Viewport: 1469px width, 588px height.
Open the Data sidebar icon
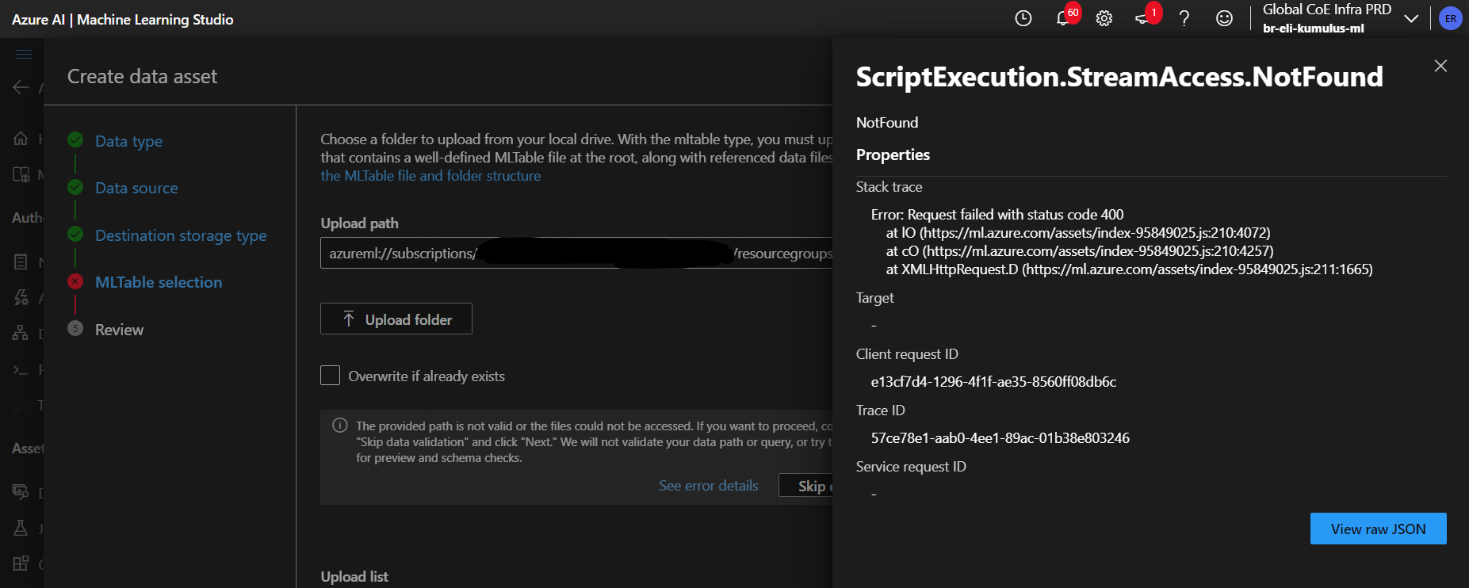[x=21, y=492]
